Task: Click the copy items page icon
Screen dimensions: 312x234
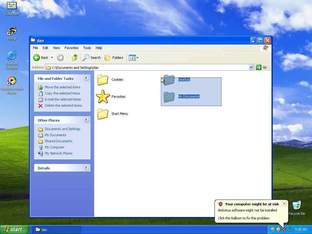Action: click(41, 93)
